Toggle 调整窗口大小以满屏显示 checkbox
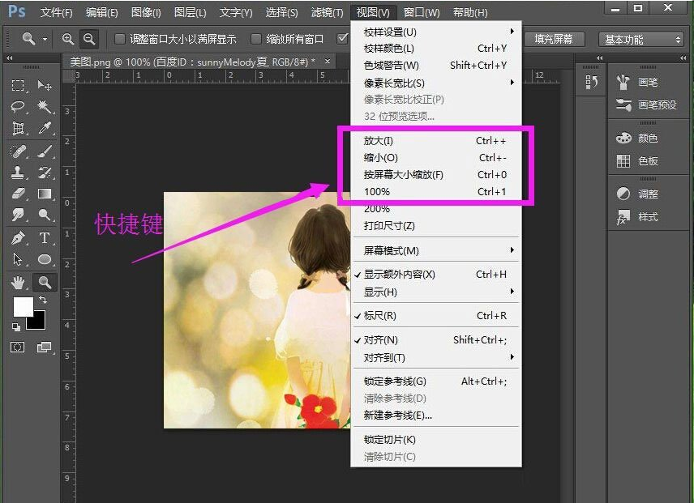Screen dimensions: 694x503 (119, 39)
